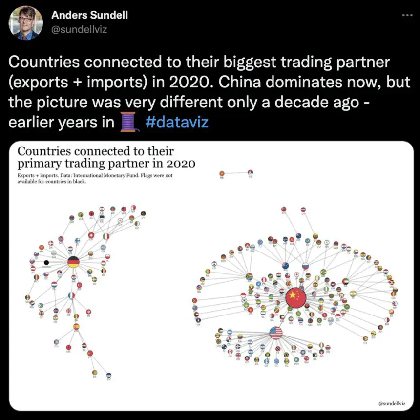Click the Italy flag node
Screen dimensions: 420x420
coord(106,236)
